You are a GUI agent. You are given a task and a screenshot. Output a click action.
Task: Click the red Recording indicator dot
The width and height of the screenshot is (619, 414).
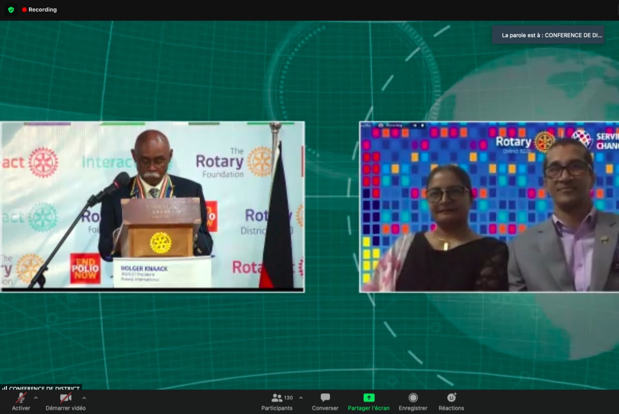tap(24, 10)
